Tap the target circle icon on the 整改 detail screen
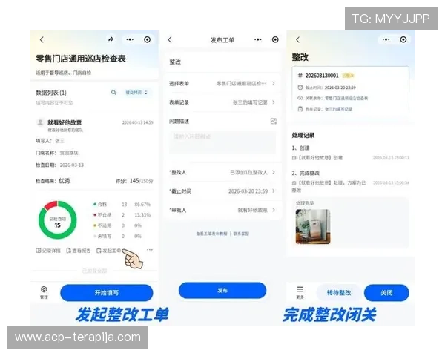The image size is (445, 356). pyautogui.click(x=403, y=39)
